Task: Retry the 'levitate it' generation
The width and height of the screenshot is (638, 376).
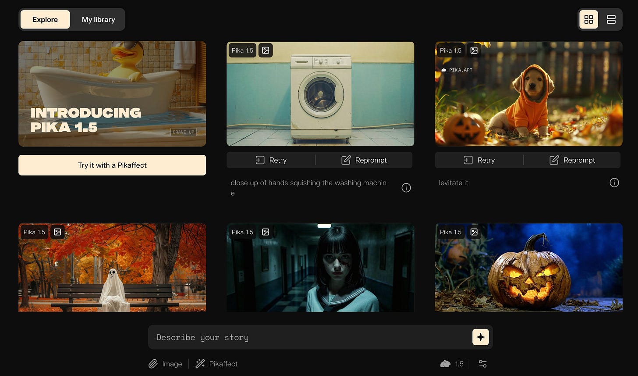Action: 479,160
